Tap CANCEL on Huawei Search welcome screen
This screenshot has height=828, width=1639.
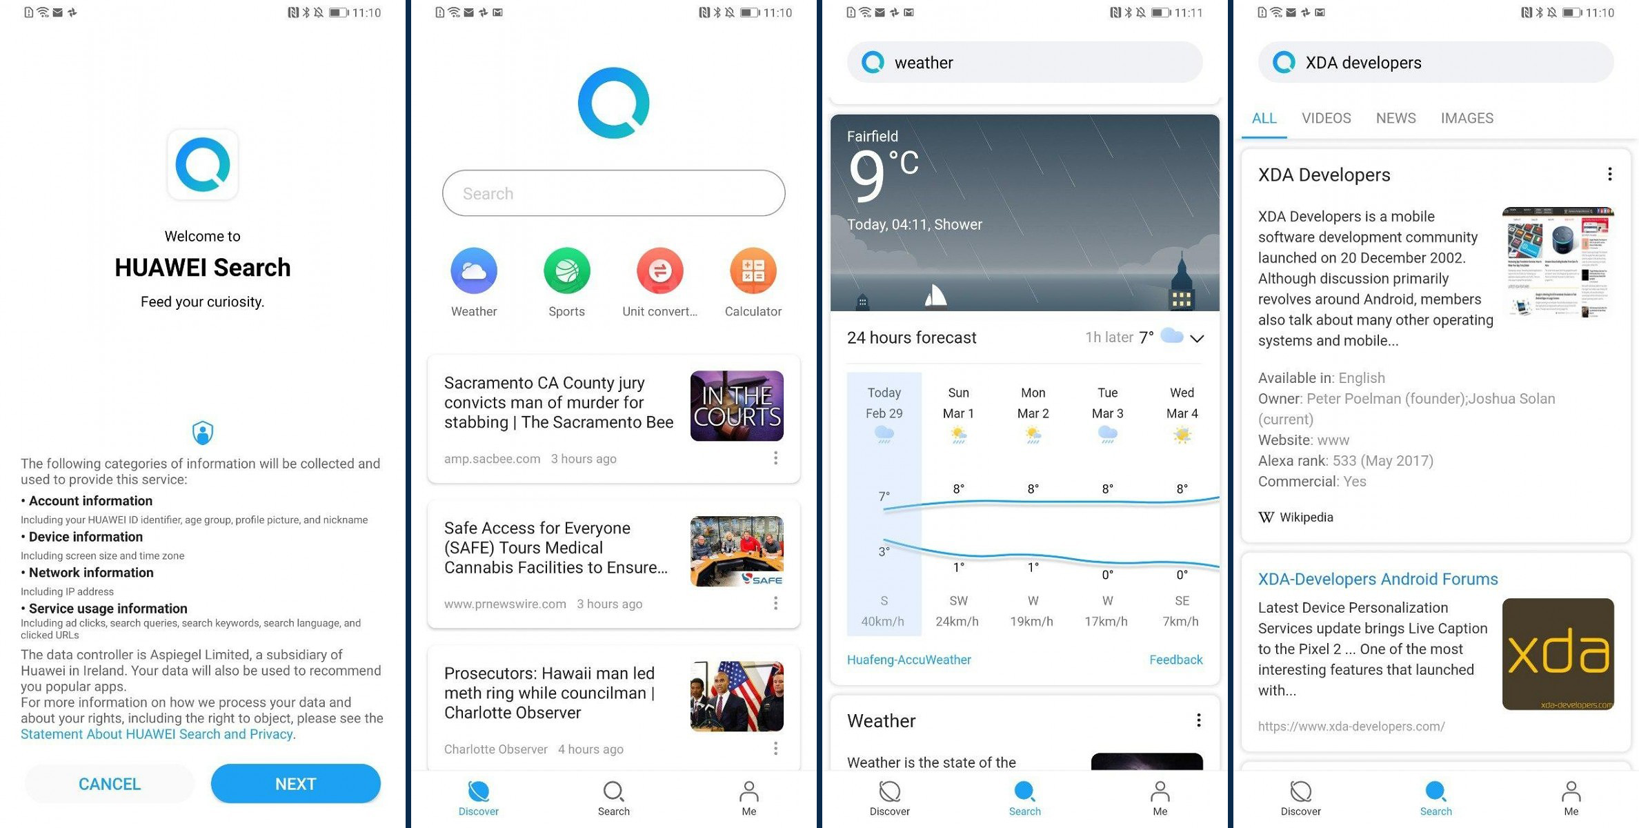coord(110,782)
